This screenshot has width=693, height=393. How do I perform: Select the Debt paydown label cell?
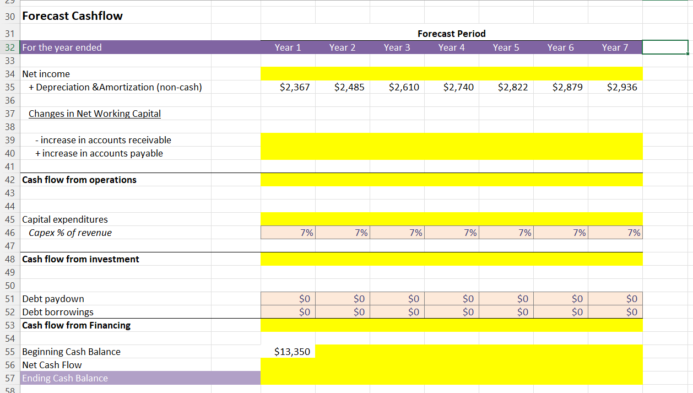tap(116, 299)
